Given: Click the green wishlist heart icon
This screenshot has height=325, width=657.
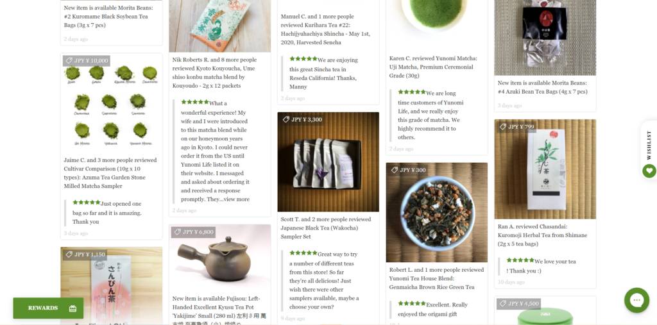Looking at the screenshot, I should (x=649, y=171).
